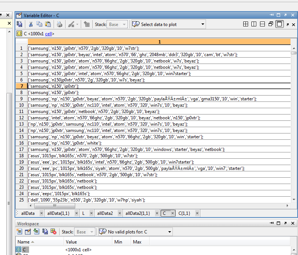Expand the 'Select data to plot' dropdown
The image size is (298, 255).
click(x=203, y=24)
